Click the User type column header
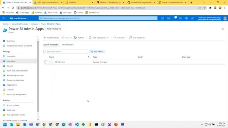 (186, 57)
